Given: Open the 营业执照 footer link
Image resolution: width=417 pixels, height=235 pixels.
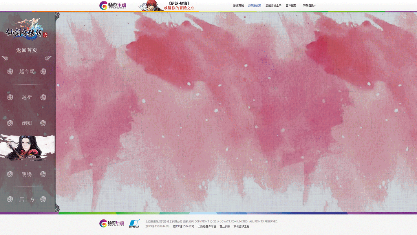Looking at the screenshot, I should pyautogui.click(x=225, y=226).
